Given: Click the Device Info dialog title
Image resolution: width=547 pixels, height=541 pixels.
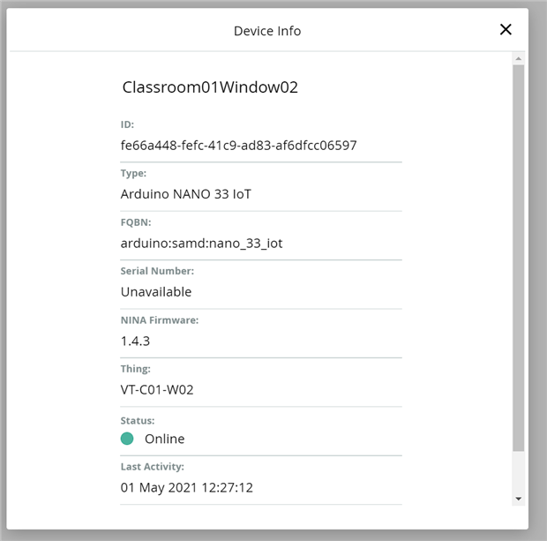Looking at the screenshot, I should (x=267, y=31).
